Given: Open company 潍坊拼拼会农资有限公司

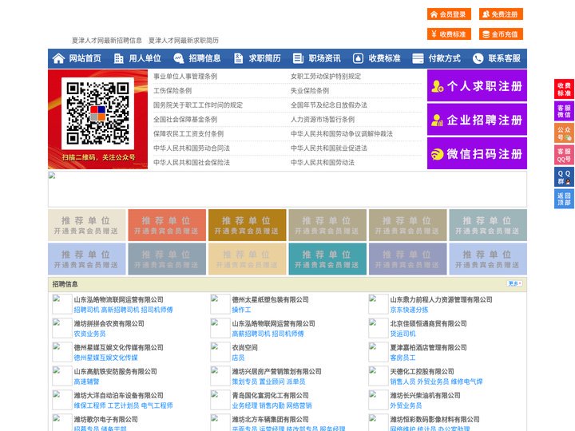Looking at the screenshot, I should click(109, 323).
